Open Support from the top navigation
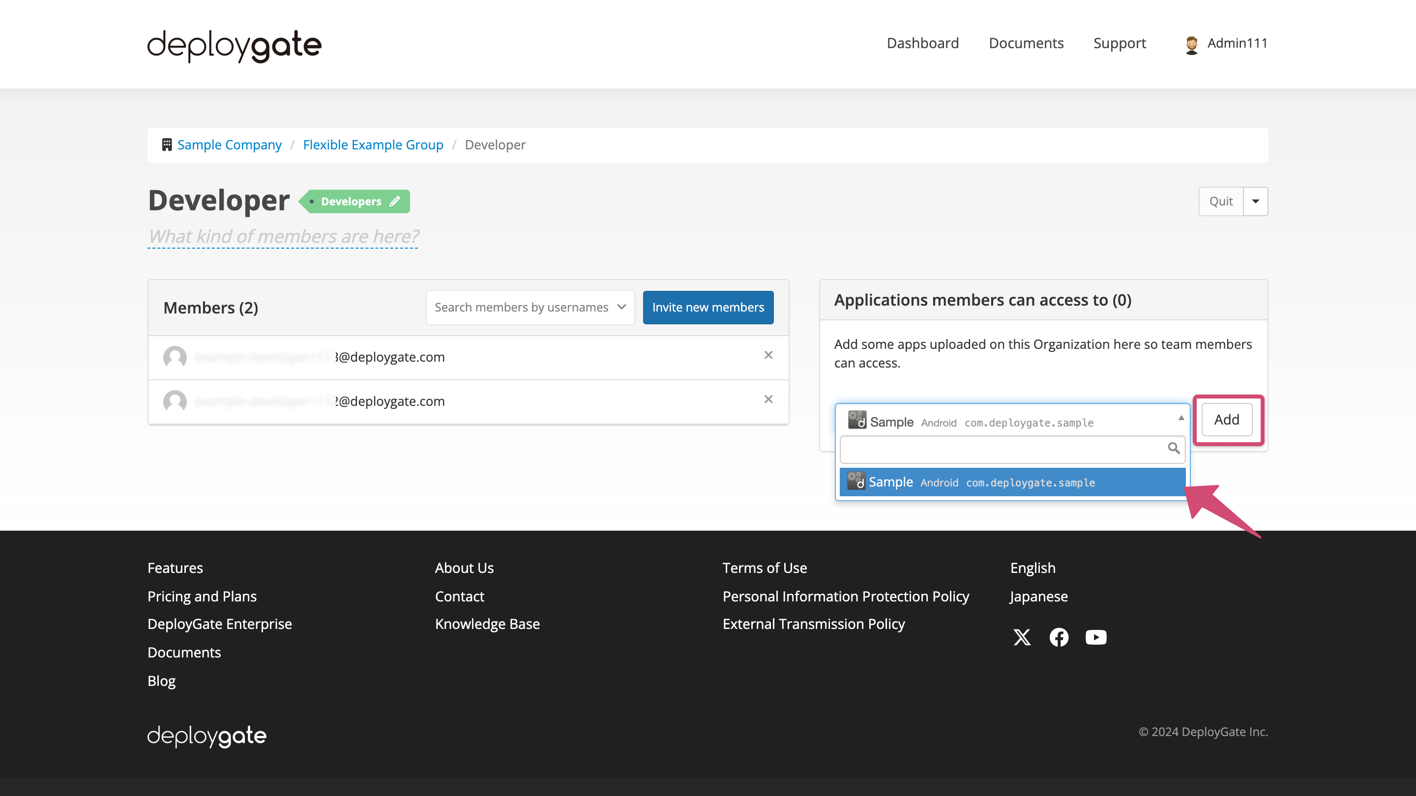Viewport: 1416px width, 796px height. [1120, 43]
